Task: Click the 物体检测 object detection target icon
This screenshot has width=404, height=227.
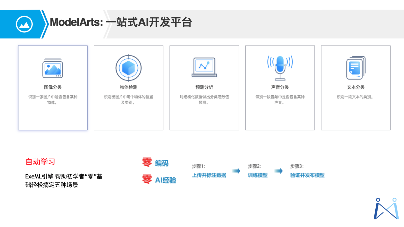Action: (128, 68)
